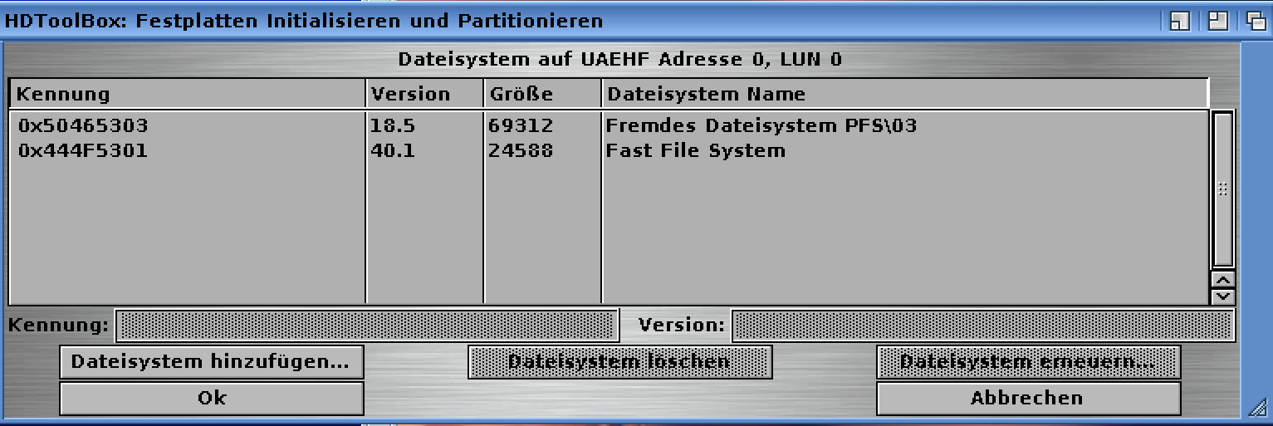Select the 0x444F5301 file system row
The height and width of the screenshot is (426, 1273).
point(608,151)
